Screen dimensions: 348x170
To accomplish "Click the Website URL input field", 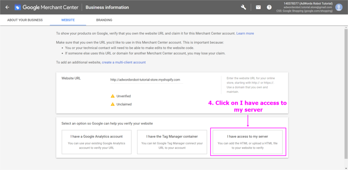I will (x=146, y=80).
